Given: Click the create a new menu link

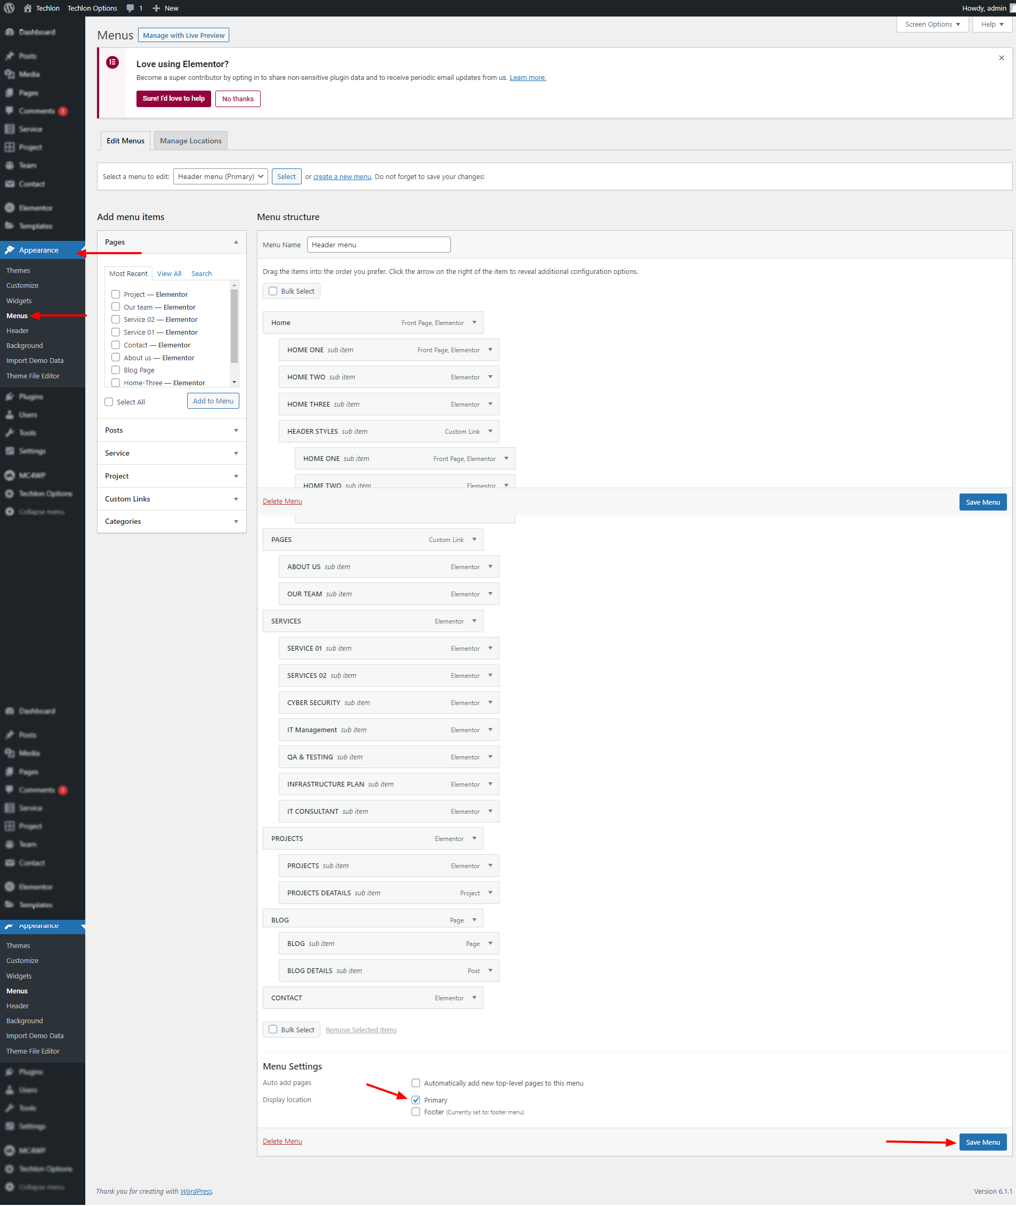Looking at the screenshot, I should point(342,177).
